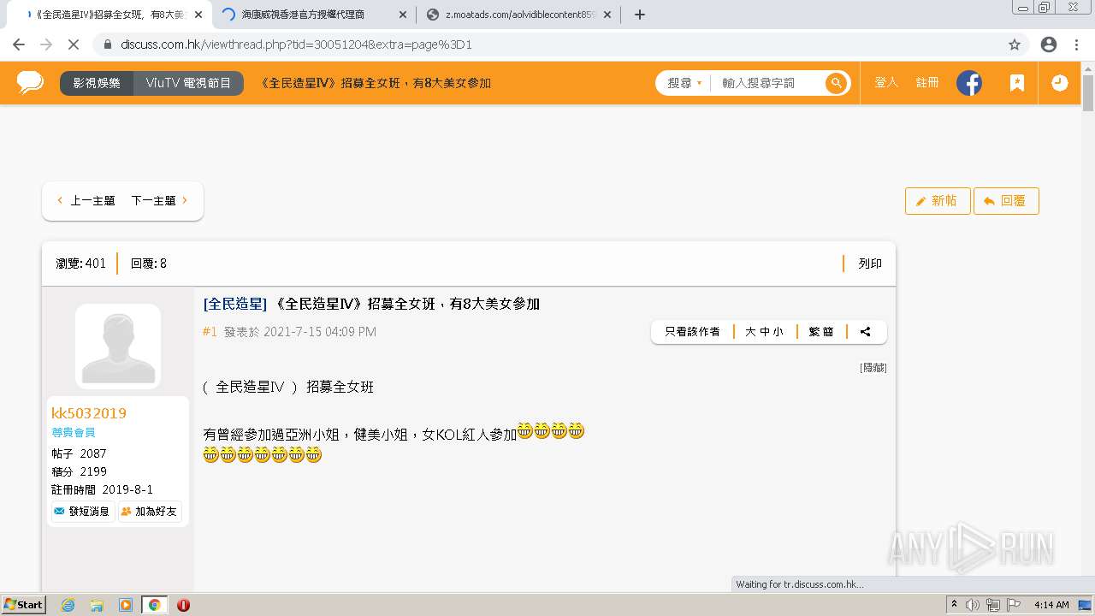Open the 搜尋 dropdown selector
The image size is (1095, 616).
pyautogui.click(x=684, y=83)
